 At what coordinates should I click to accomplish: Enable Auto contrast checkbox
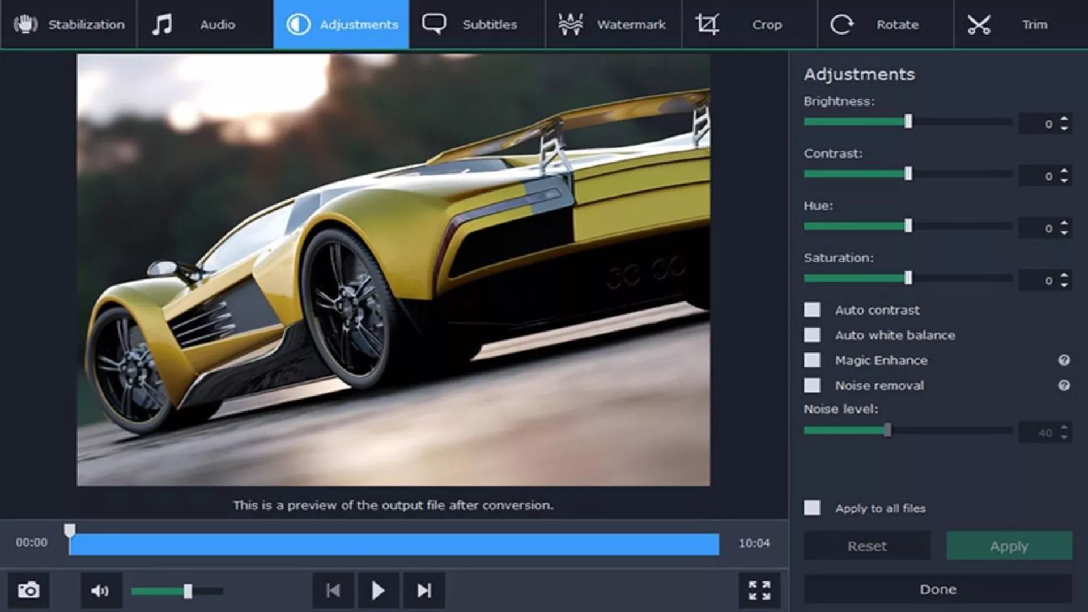(812, 310)
